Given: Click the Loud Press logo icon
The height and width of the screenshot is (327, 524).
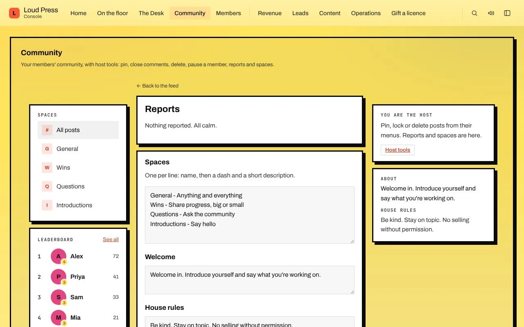Looking at the screenshot, I should pos(14,13).
